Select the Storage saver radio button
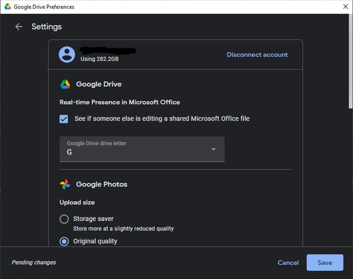This screenshot has width=353, height=279. coord(64,219)
